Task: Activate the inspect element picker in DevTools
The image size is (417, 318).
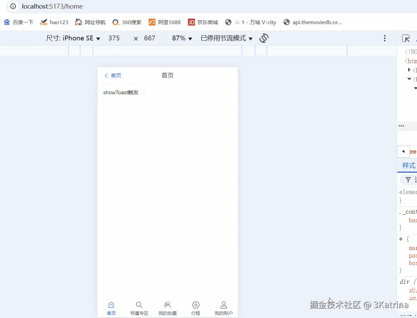Action: coord(405,38)
